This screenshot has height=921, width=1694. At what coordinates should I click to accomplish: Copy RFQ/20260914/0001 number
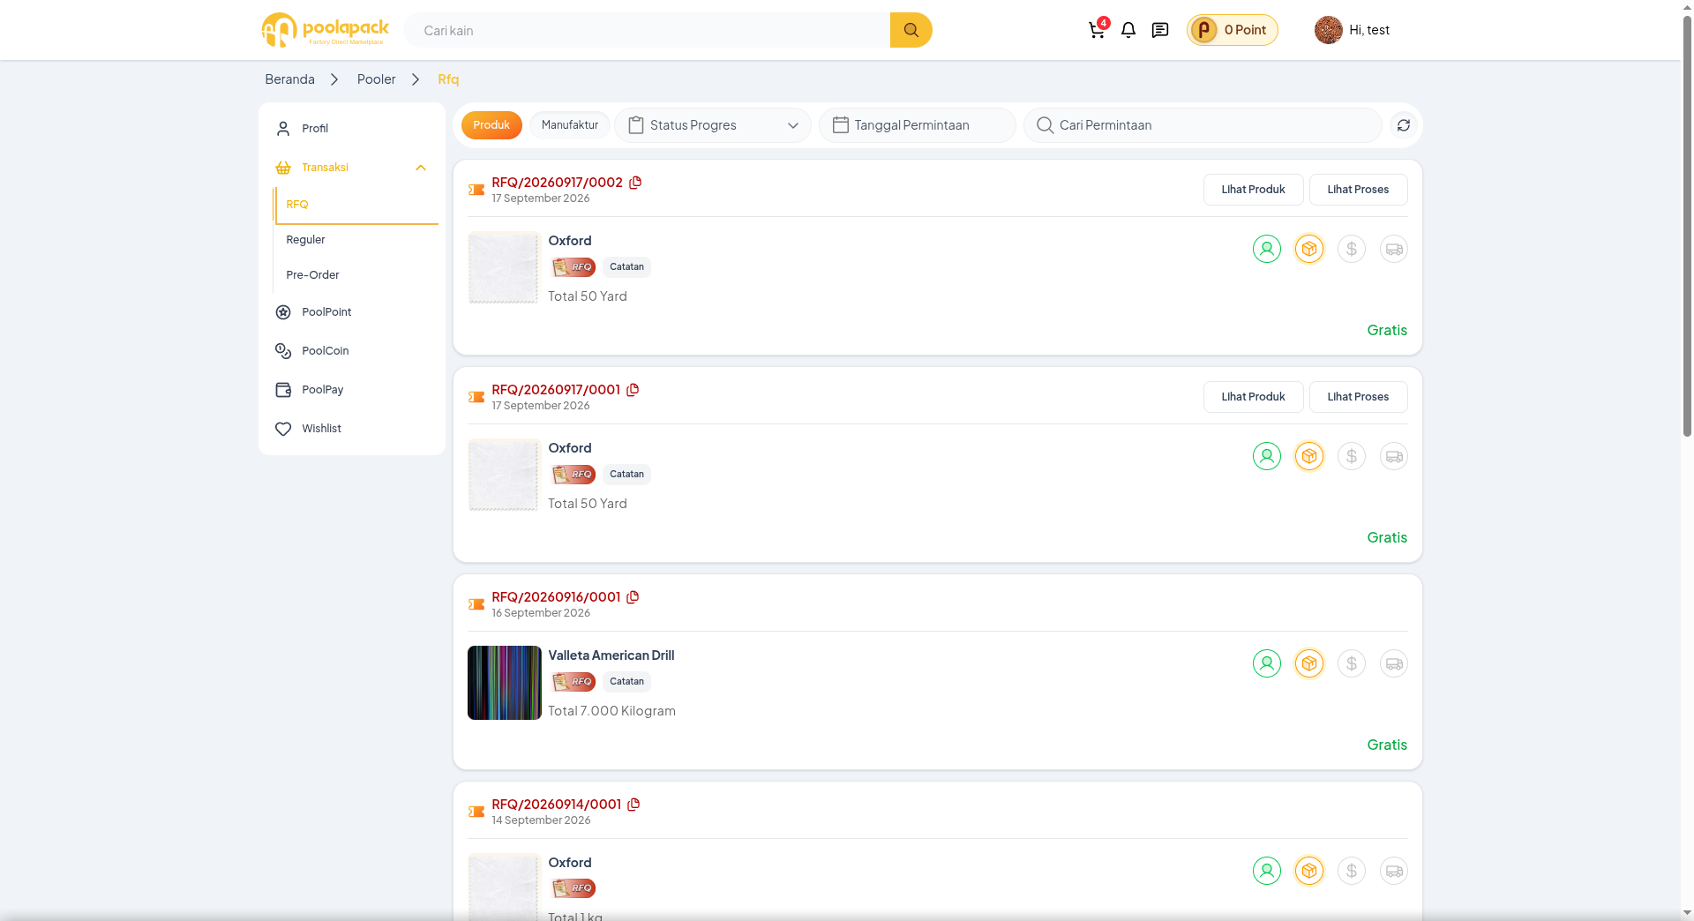pyautogui.click(x=633, y=805)
